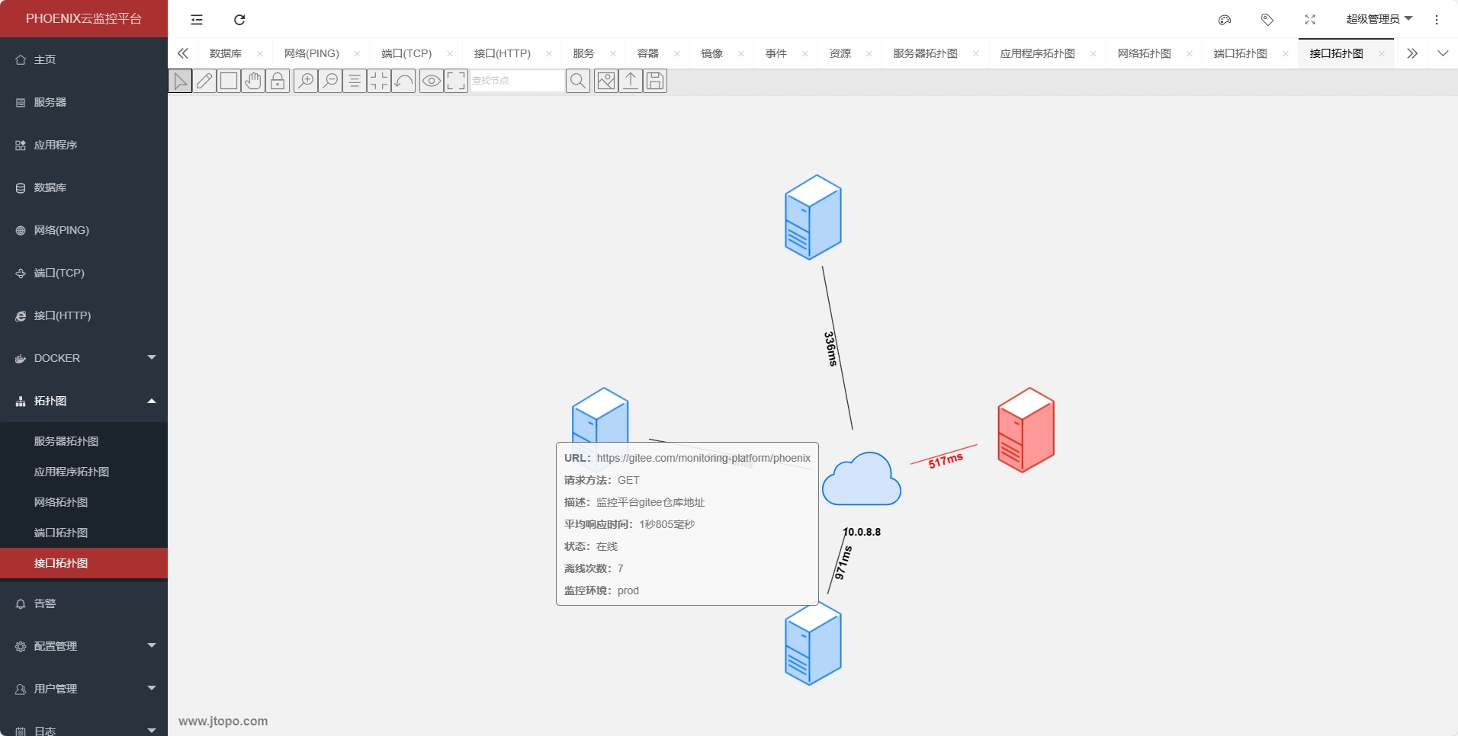Click the search magnifier button
Image resolution: width=1458 pixels, height=736 pixels.
point(578,81)
